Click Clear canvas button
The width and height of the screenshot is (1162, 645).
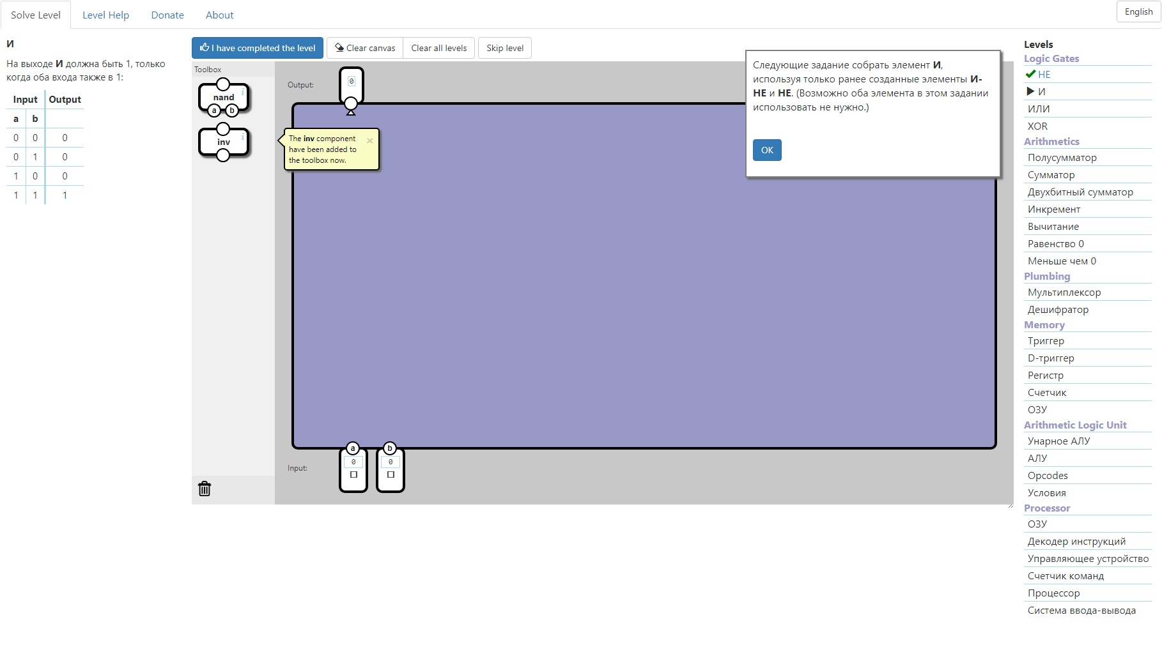point(365,48)
